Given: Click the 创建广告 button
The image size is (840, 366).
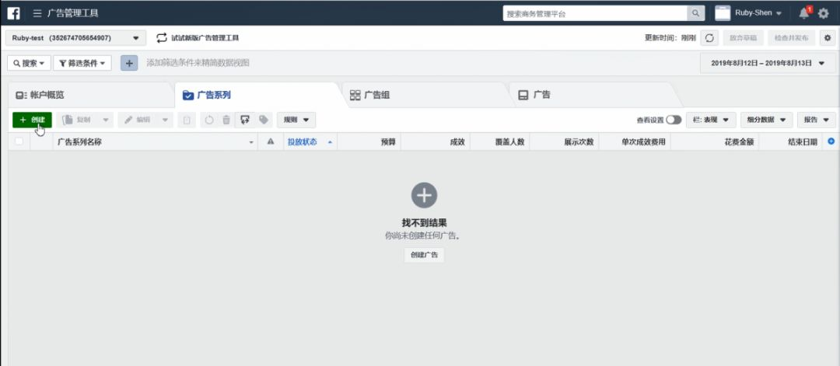Looking at the screenshot, I should point(424,255).
